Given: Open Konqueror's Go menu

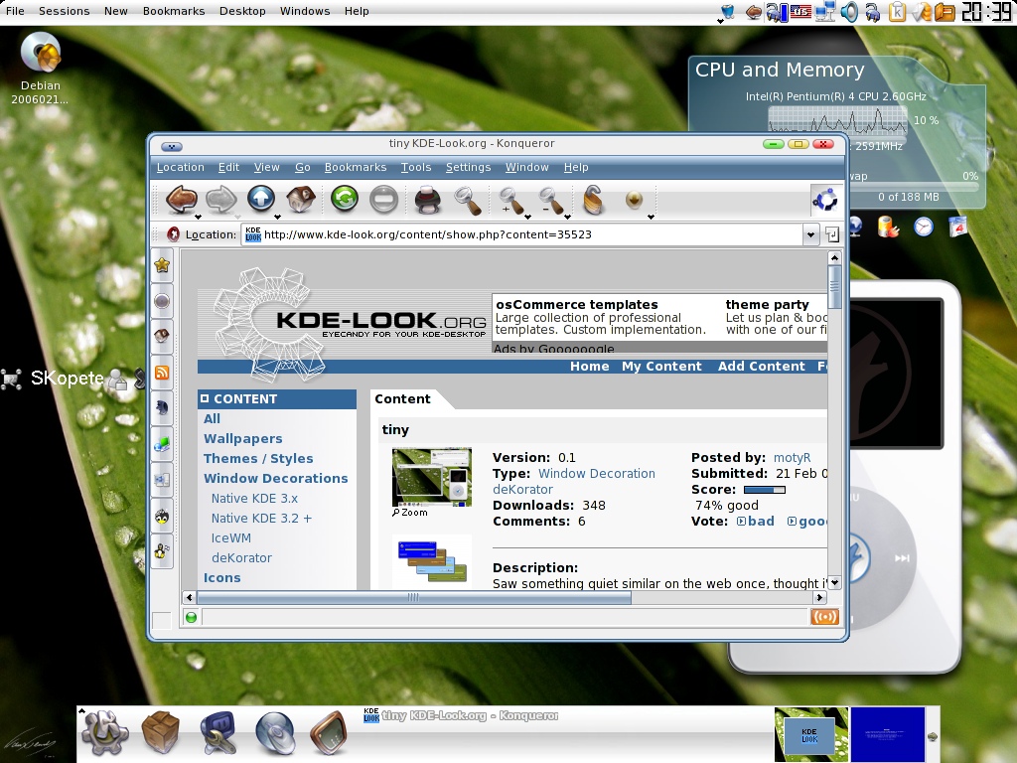Looking at the screenshot, I should coord(302,167).
